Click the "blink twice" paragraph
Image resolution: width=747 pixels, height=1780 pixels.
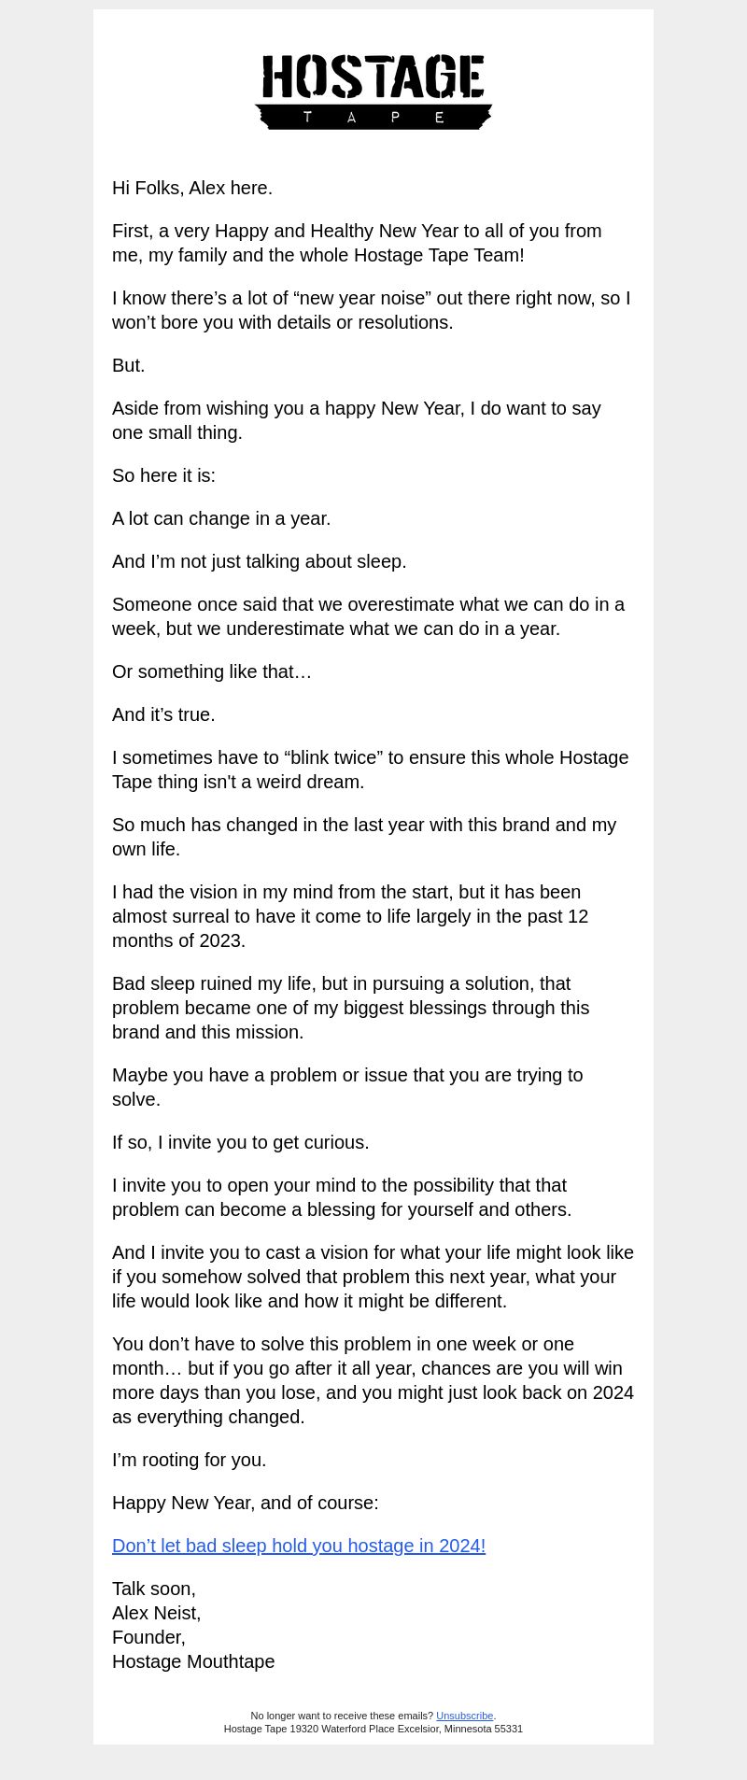click(370, 770)
